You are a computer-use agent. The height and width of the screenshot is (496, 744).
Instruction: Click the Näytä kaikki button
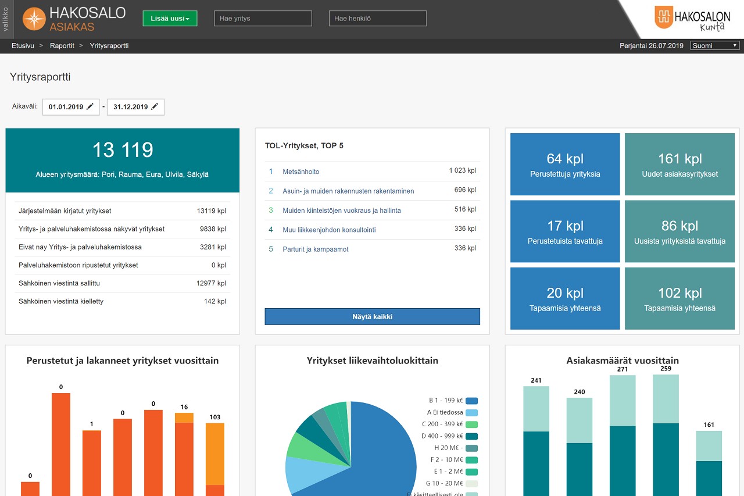pos(373,317)
